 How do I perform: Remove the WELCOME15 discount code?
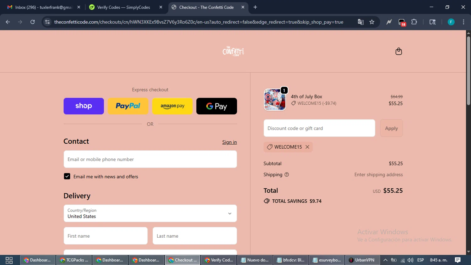point(307,147)
